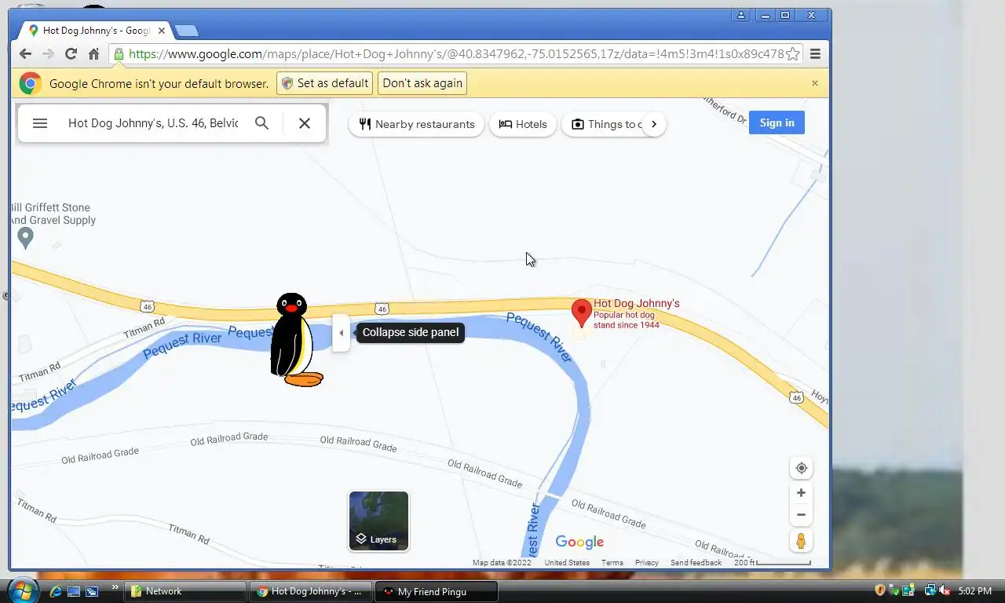Launch Internet Explorer from quick launch
1005x603 pixels.
pyautogui.click(x=56, y=591)
